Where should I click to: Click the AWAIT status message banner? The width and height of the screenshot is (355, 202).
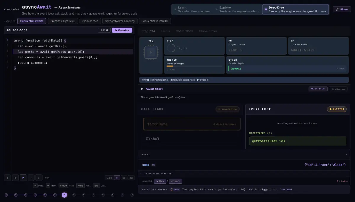tap(244, 80)
